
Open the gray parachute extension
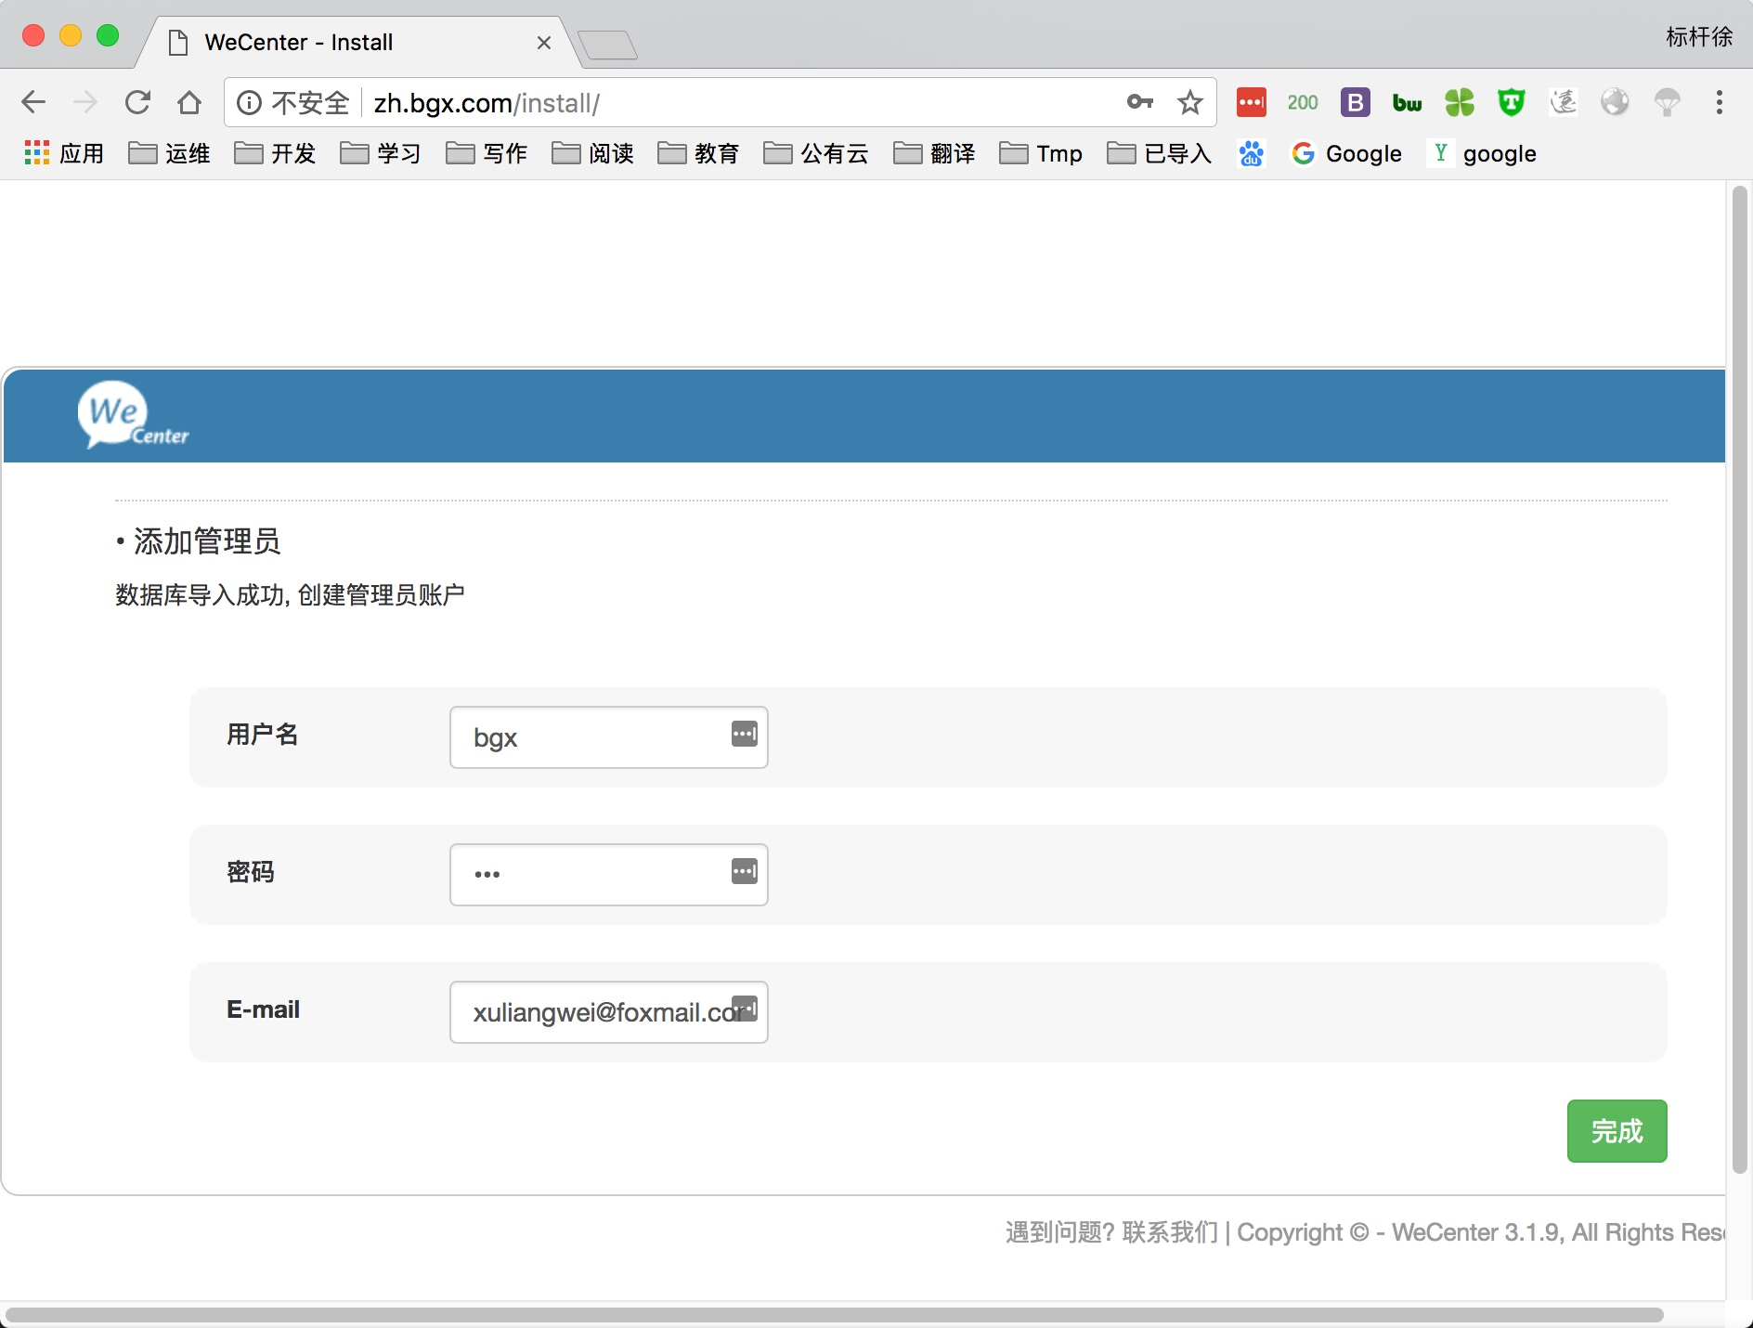coord(1668,102)
